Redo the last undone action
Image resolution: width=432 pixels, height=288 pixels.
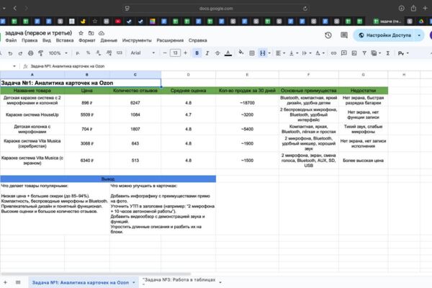[x=20, y=53]
